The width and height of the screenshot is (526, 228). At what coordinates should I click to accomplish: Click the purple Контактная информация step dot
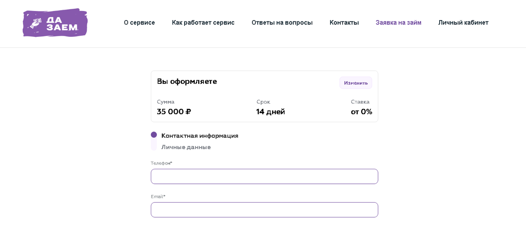[x=154, y=135]
